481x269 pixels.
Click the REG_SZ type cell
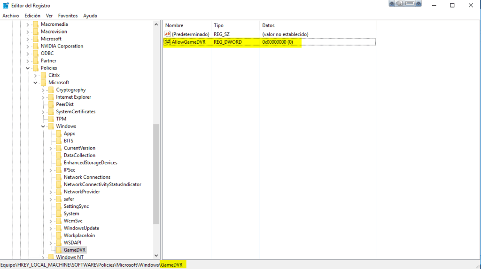click(x=222, y=34)
